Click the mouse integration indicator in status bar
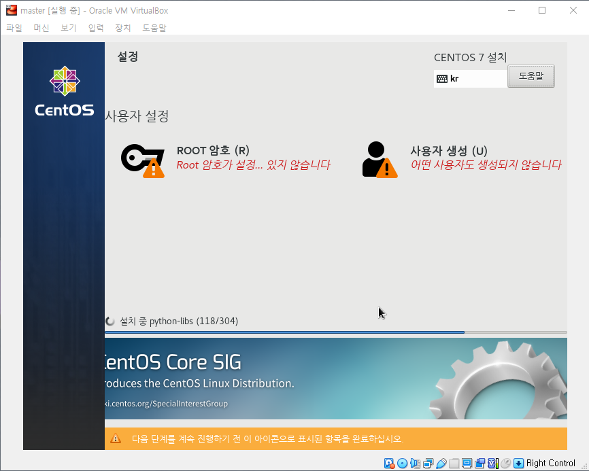This screenshot has width=589, height=471. click(505, 463)
